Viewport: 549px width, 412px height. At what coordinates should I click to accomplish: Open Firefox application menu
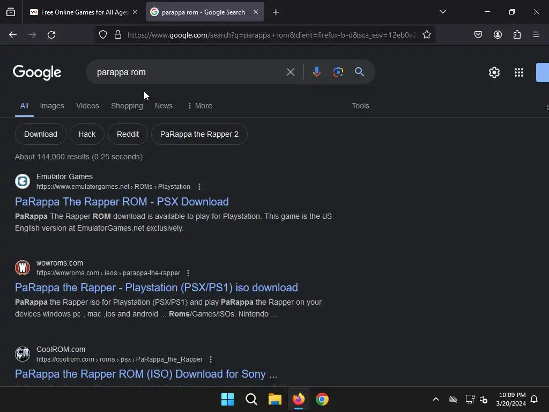click(x=536, y=35)
